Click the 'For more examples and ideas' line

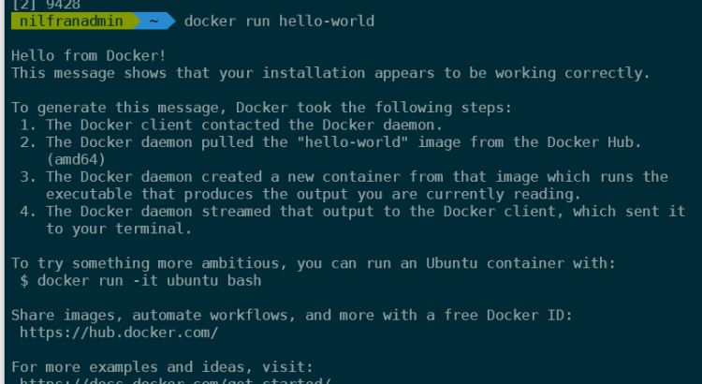(162, 367)
